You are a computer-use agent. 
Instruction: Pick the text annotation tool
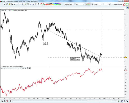[28, 4]
